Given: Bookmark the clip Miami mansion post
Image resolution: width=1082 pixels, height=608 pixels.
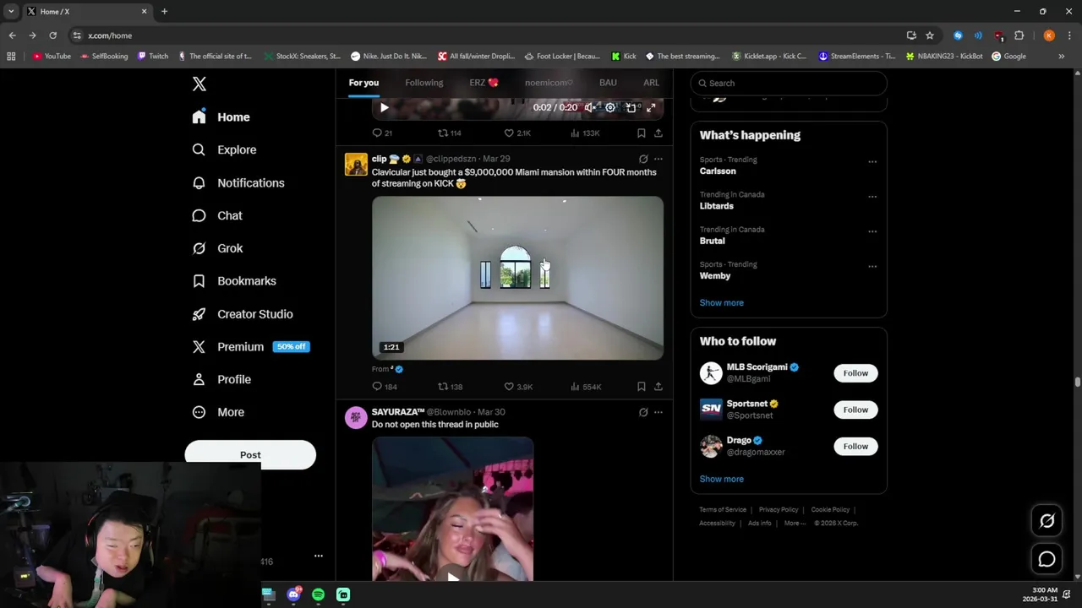Looking at the screenshot, I should (x=642, y=387).
